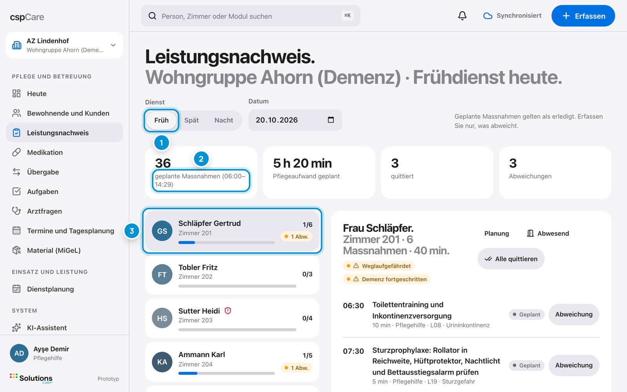
Task: Click Abweichung for the 06:30 Toilettentraining
Action: coord(574,314)
